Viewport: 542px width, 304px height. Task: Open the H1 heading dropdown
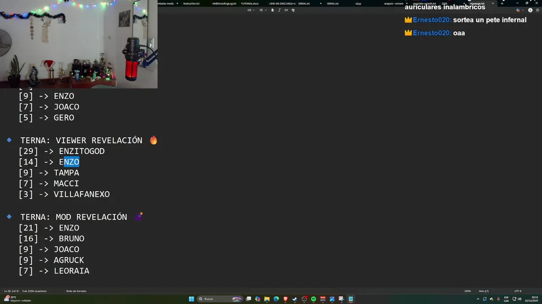click(x=251, y=10)
